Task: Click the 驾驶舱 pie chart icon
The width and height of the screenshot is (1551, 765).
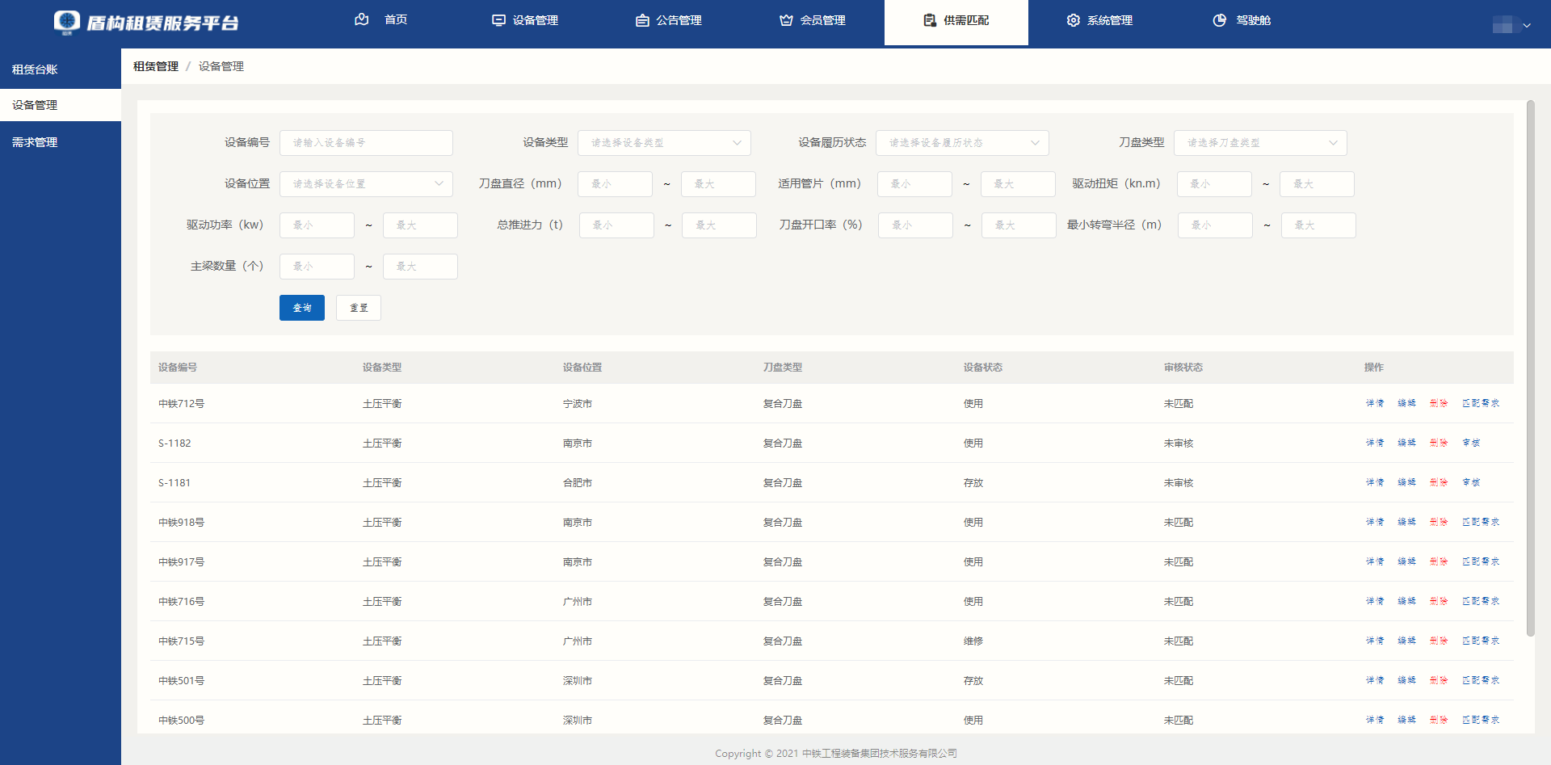Action: coord(1220,20)
